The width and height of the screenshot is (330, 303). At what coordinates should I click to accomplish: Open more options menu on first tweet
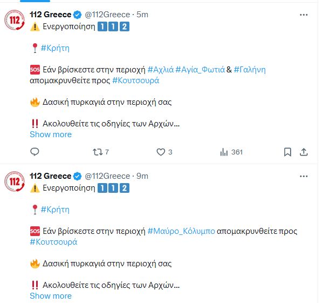(304, 15)
